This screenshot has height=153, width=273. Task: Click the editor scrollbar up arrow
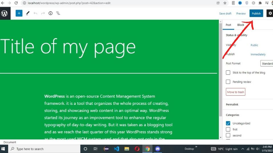(220, 22)
